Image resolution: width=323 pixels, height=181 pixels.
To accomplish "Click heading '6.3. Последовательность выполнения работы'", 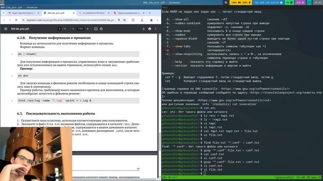I will click(x=56, y=114).
